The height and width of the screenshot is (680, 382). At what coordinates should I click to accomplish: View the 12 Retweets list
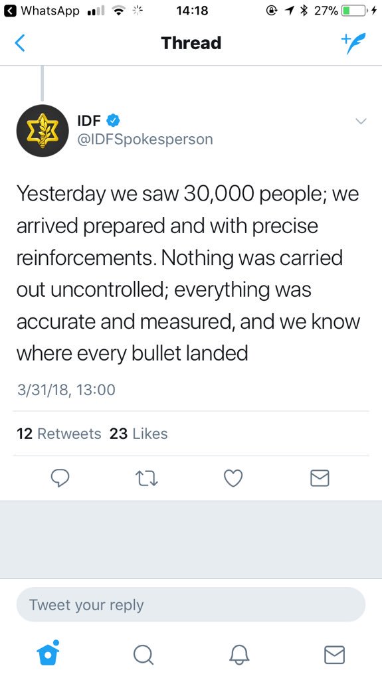[x=58, y=434]
